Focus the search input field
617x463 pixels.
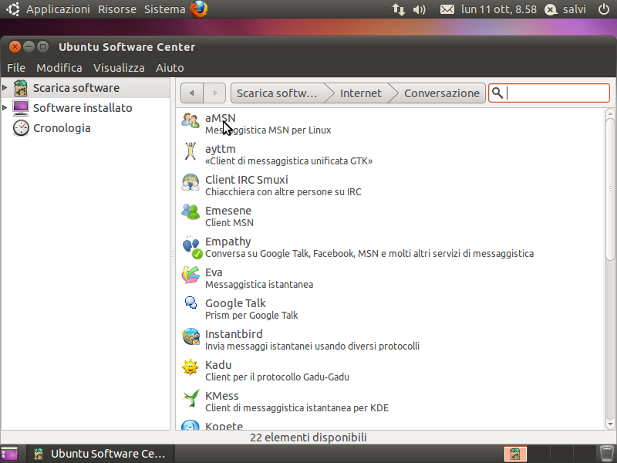coord(549,93)
